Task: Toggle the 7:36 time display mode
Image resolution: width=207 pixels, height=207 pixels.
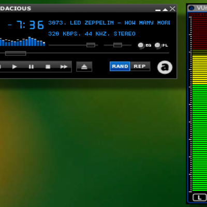Action: (x=26, y=25)
